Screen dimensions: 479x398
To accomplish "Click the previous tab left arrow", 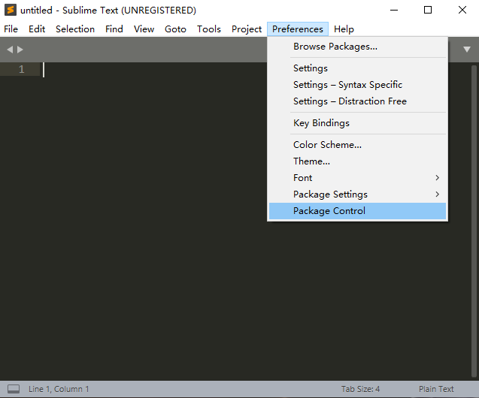I will (x=10, y=50).
